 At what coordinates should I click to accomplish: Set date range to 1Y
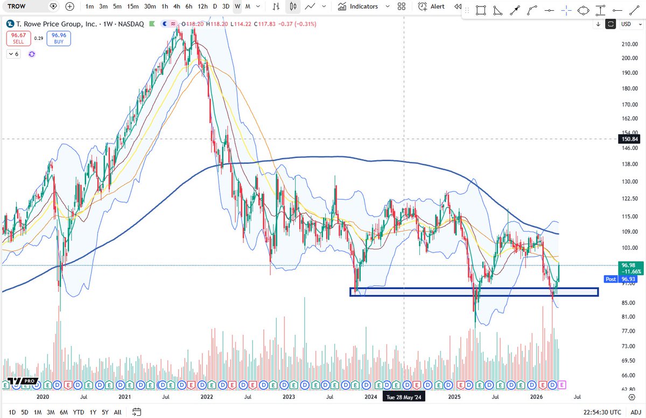pyautogui.click(x=92, y=412)
